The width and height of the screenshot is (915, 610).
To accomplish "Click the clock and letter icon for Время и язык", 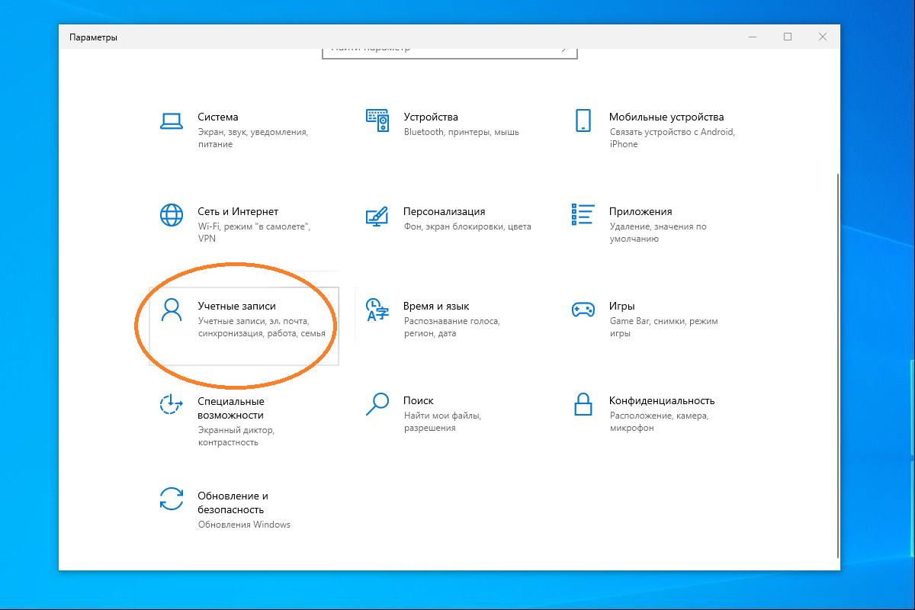I will pos(377,310).
